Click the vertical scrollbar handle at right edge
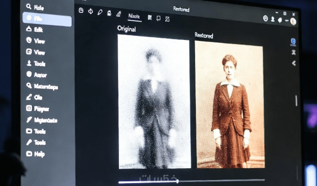The image size is (317, 186). pos(296,101)
